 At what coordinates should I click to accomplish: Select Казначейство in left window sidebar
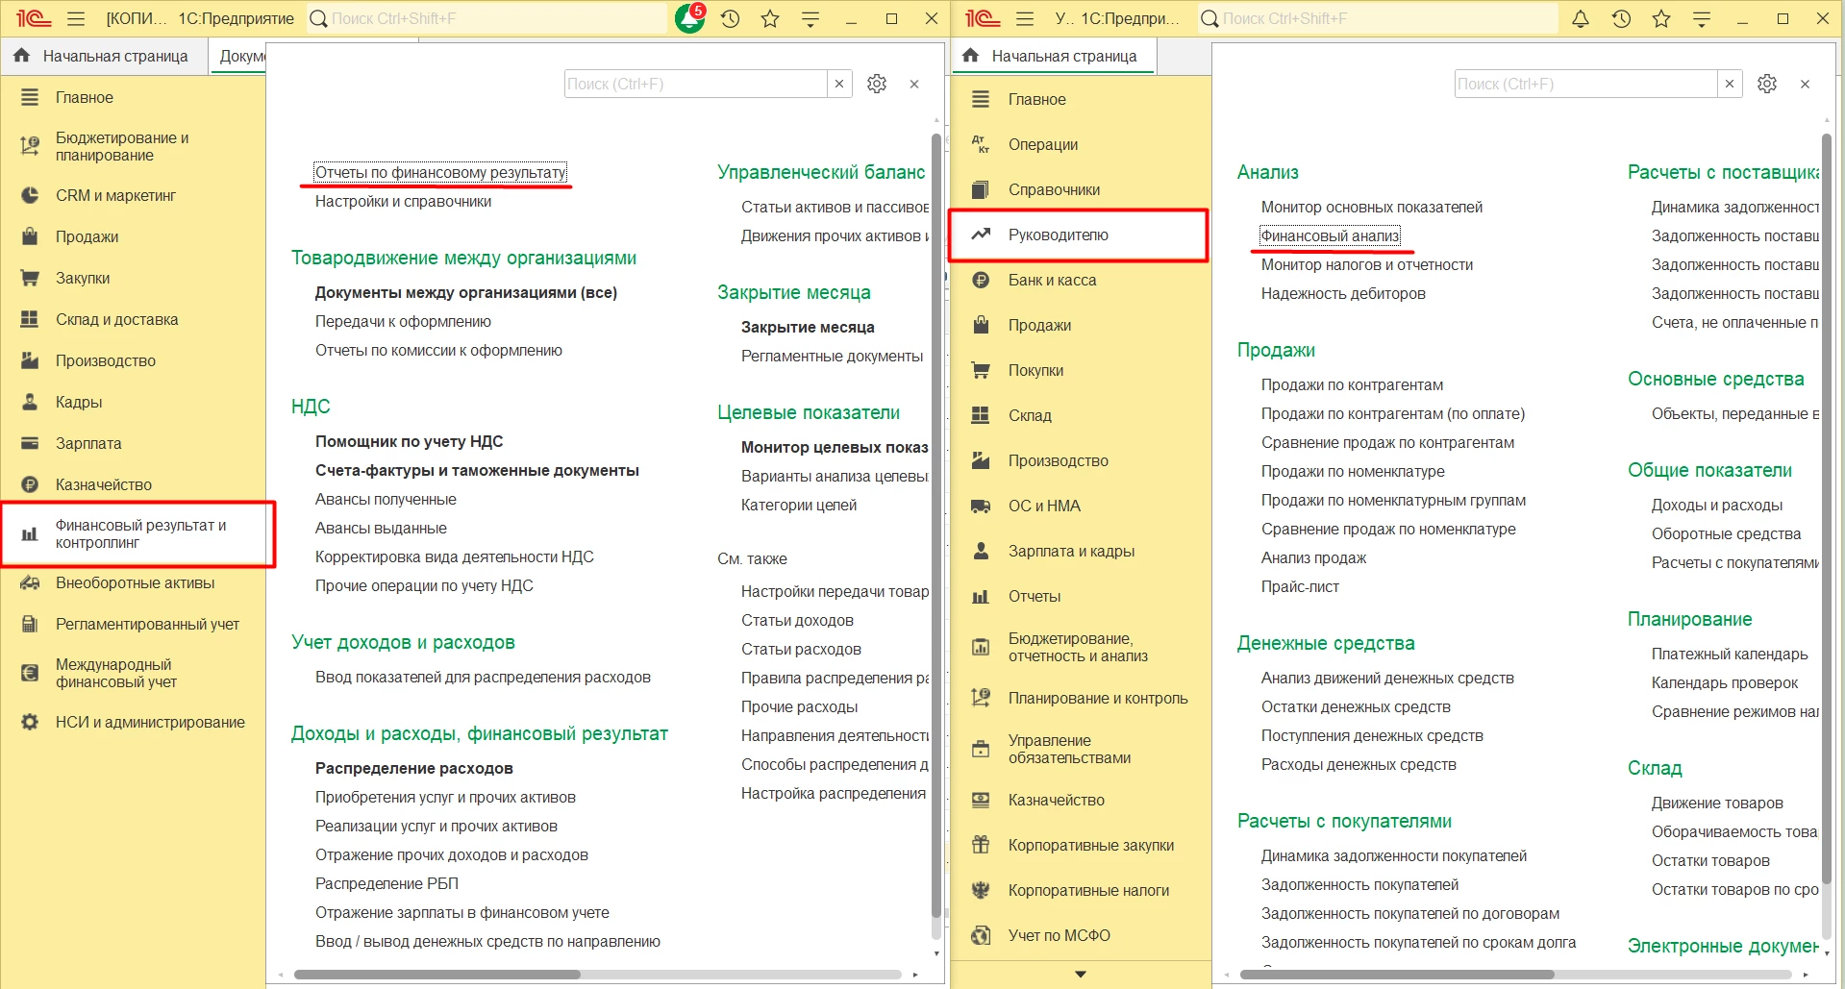(133, 484)
